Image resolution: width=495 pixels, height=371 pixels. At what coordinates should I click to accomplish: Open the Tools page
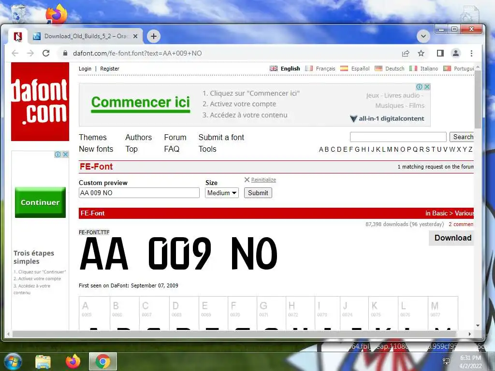coord(207,149)
